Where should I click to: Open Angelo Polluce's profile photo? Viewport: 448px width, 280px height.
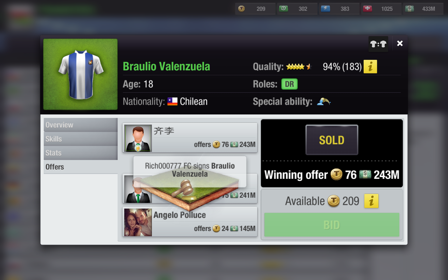(x=138, y=222)
